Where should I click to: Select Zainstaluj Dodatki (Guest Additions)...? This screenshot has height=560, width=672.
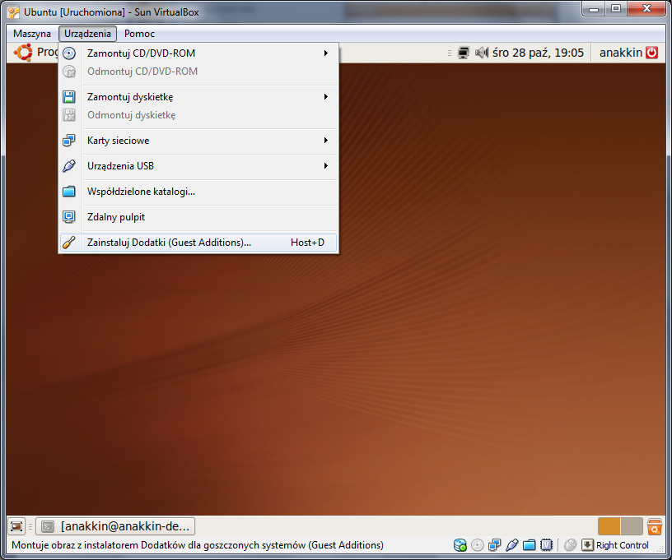[x=198, y=243]
